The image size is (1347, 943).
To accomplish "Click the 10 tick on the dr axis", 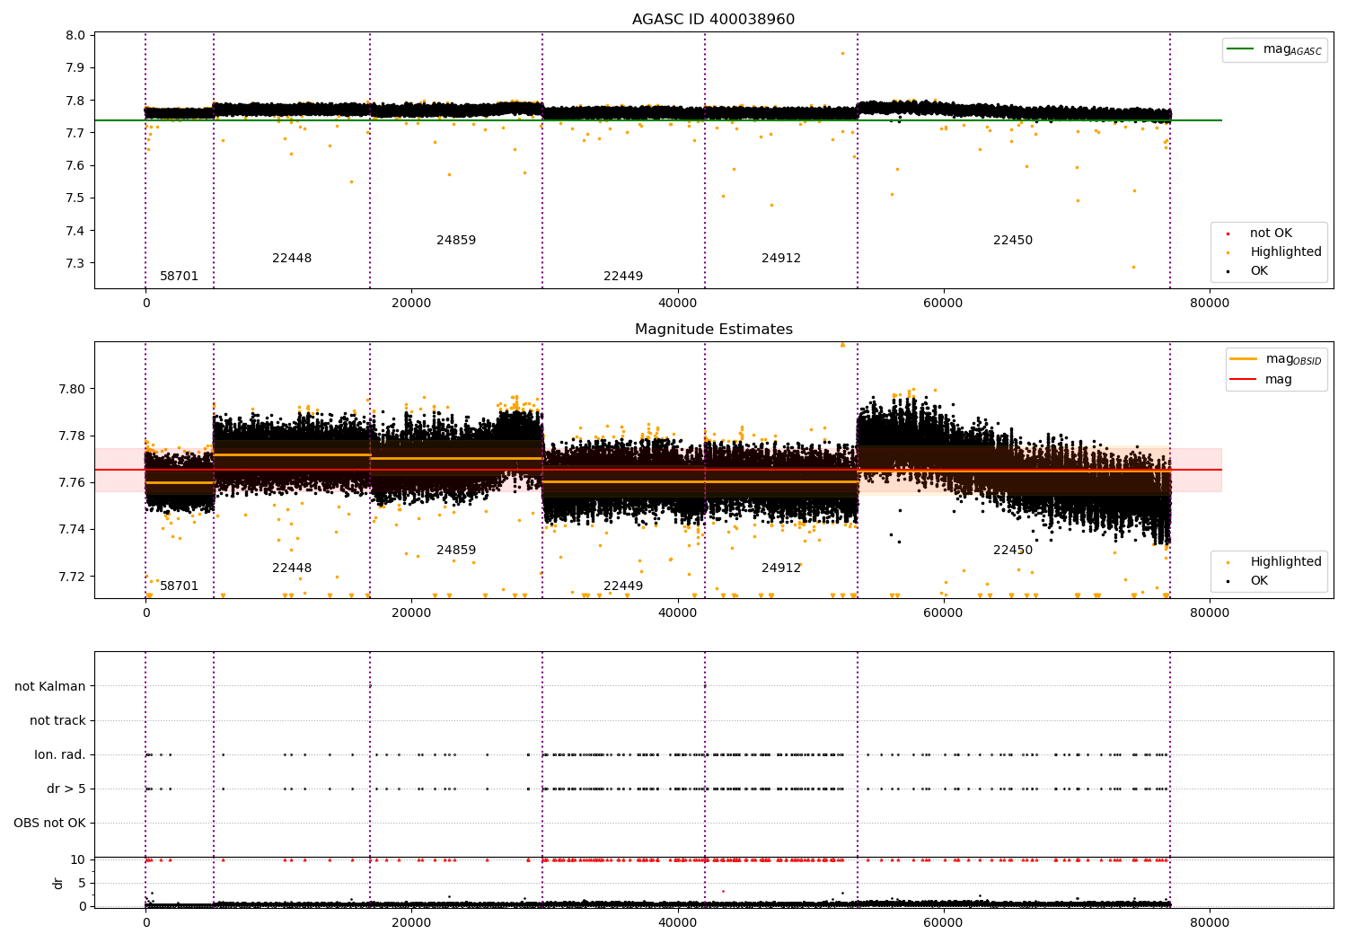I will (78, 859).
